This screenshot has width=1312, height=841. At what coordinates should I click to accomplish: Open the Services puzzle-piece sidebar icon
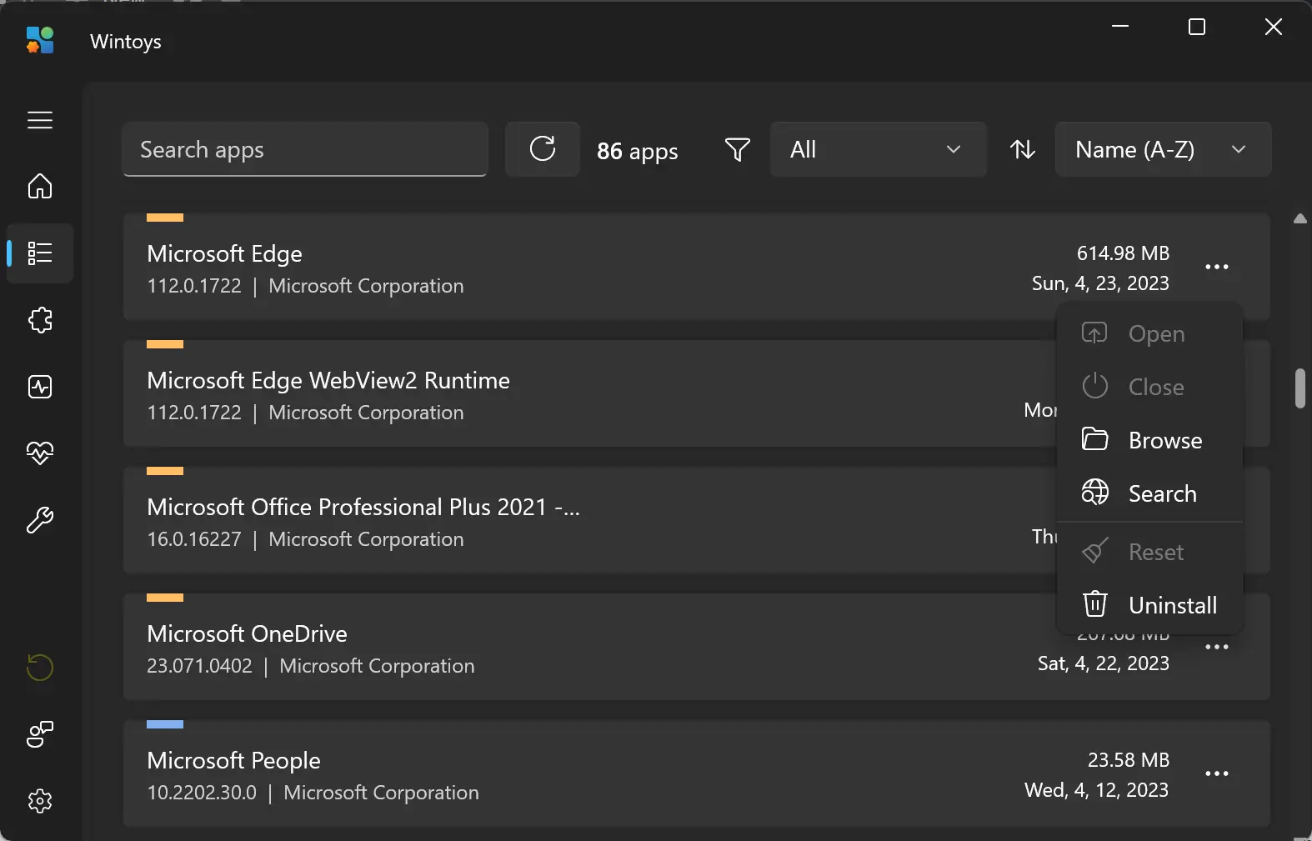click(x=39, y=320)
